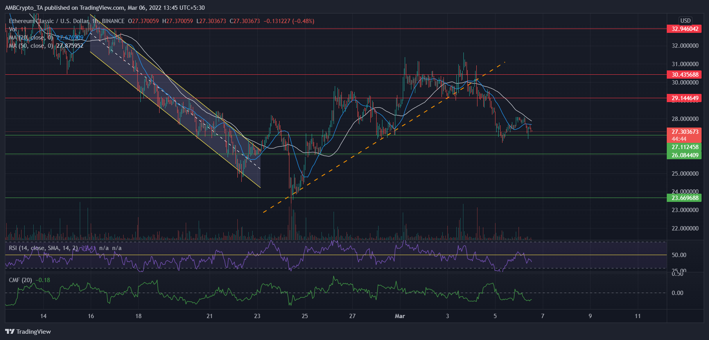
Task: Click the red 29.144649 price label
Action: pyautogui.click(x=684, y=98)
